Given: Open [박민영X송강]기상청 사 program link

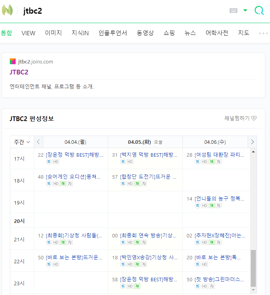Looking at the screenshot, I should click(x=149, y=257).
